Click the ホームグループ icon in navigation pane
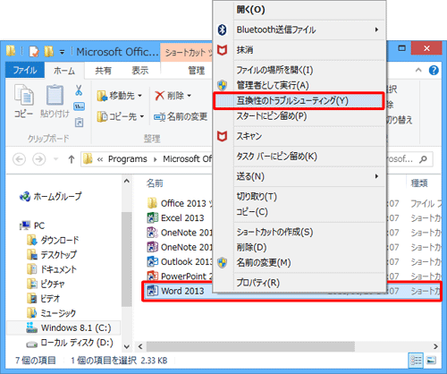Screen dimensions: 447x374 25,196
